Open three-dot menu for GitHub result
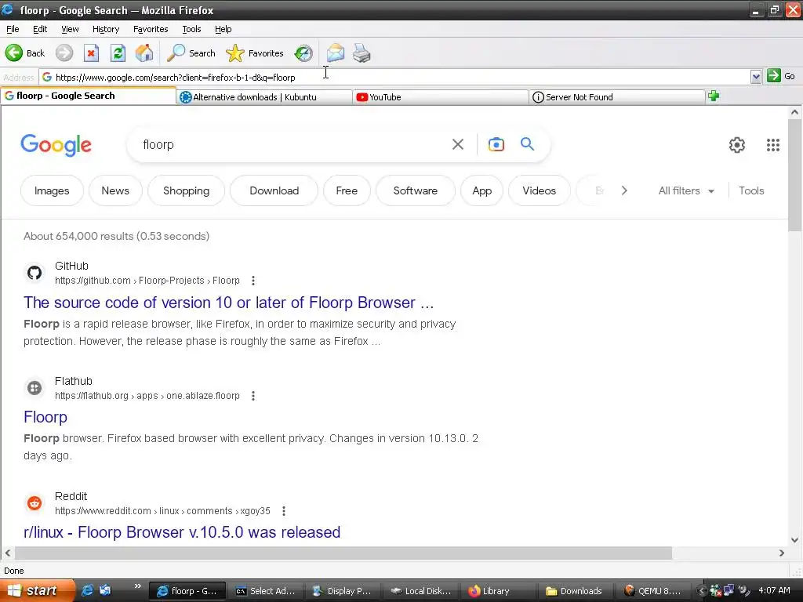The width and height of the screenshot is (803, 602). tap(253, 281)
